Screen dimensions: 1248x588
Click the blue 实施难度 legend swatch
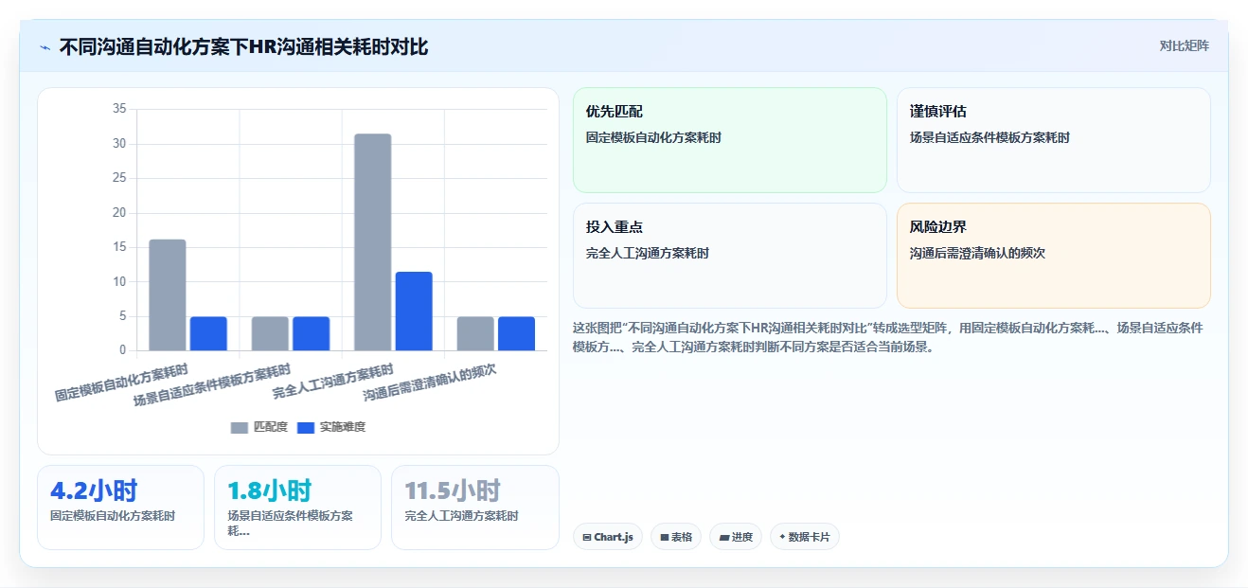point(306,428)
